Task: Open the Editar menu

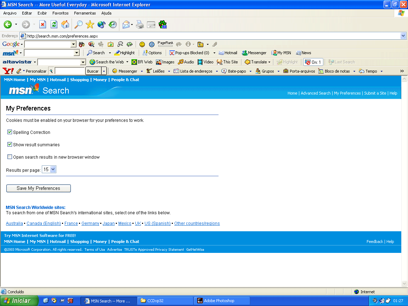Action: pyautogui.click(x=27, y=13)
